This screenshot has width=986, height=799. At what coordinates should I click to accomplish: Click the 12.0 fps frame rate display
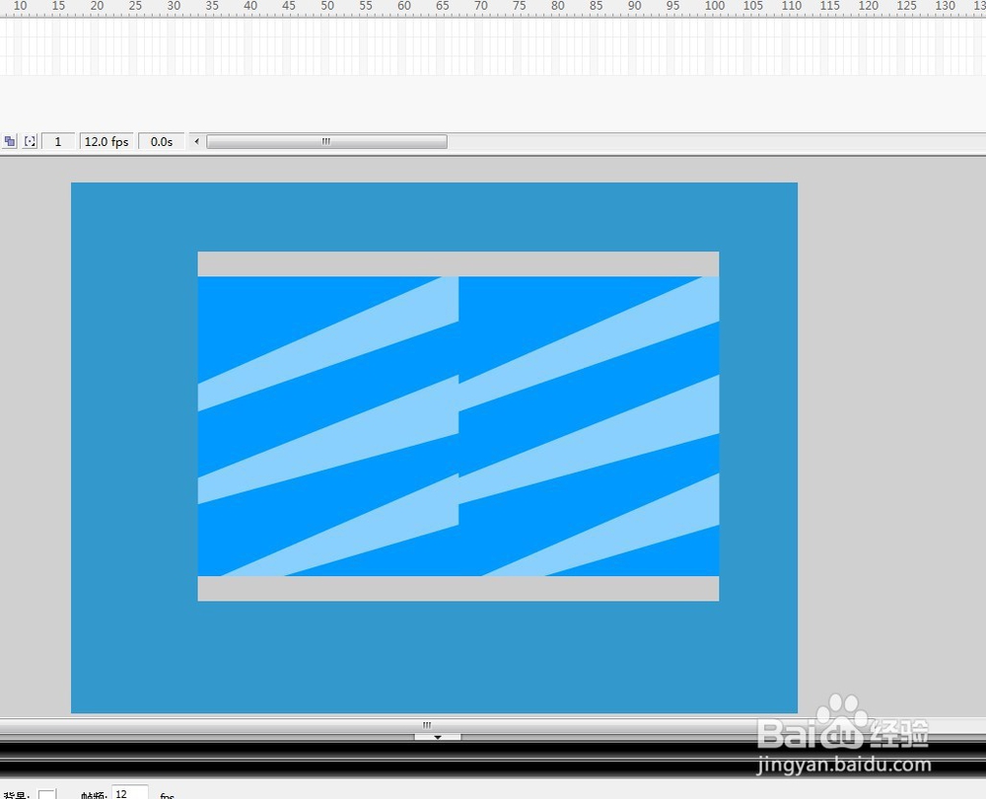coord(106,142)
